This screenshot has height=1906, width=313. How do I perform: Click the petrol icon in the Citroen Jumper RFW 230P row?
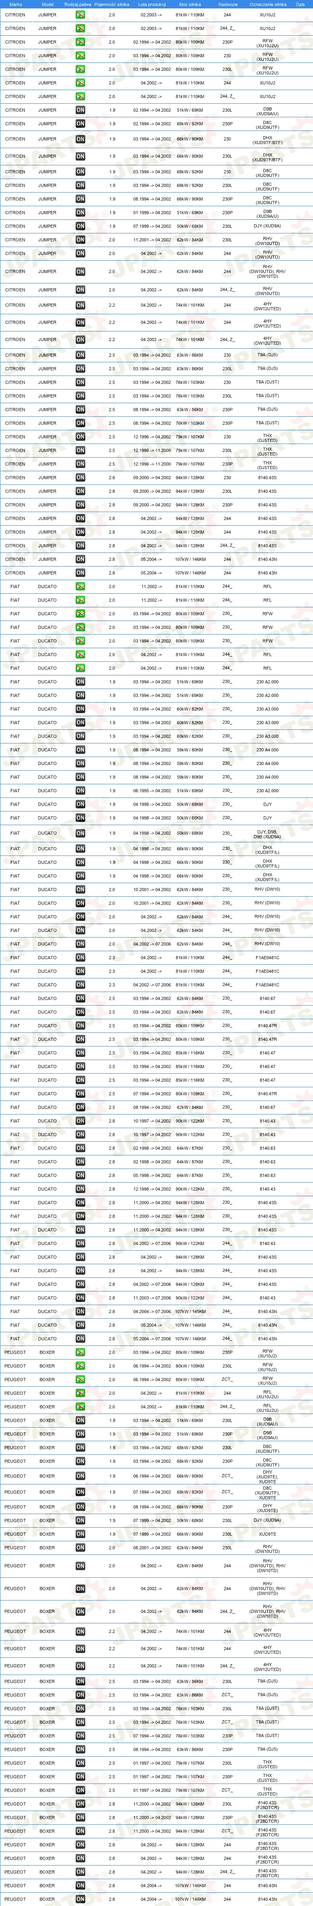point(80,42)
